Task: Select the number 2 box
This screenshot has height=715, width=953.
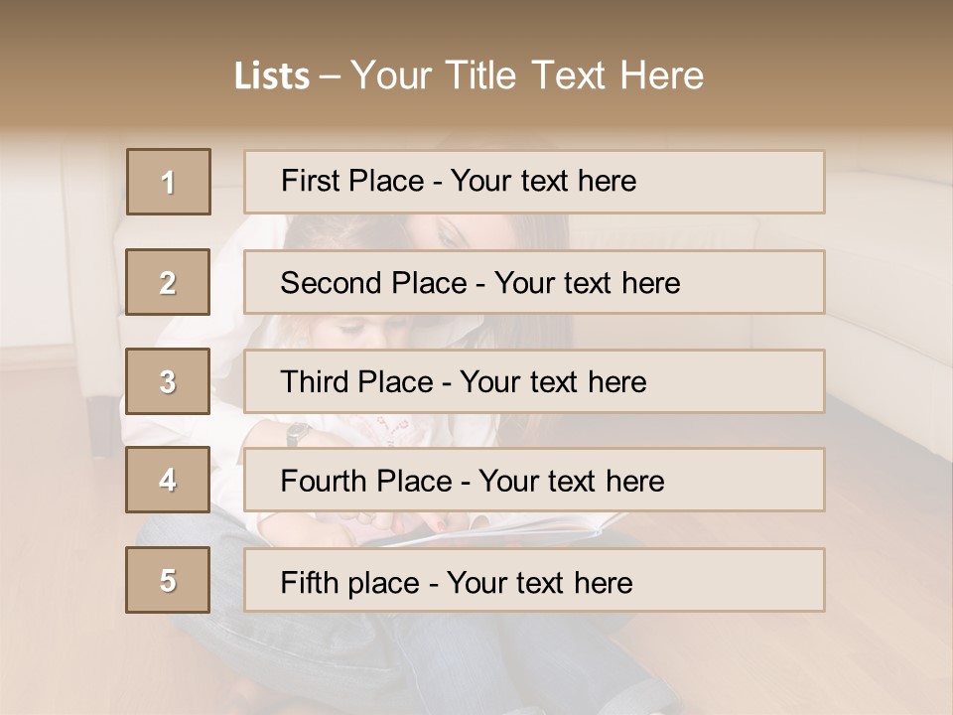Action: (x=168, y=282)
